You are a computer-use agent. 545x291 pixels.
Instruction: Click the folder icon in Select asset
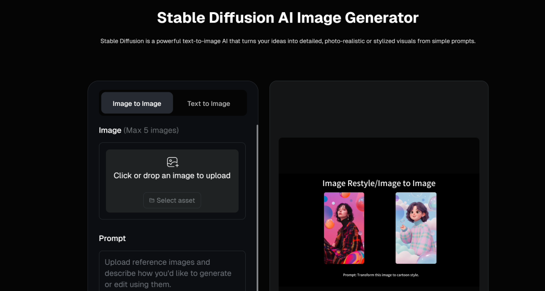[151, 200]
